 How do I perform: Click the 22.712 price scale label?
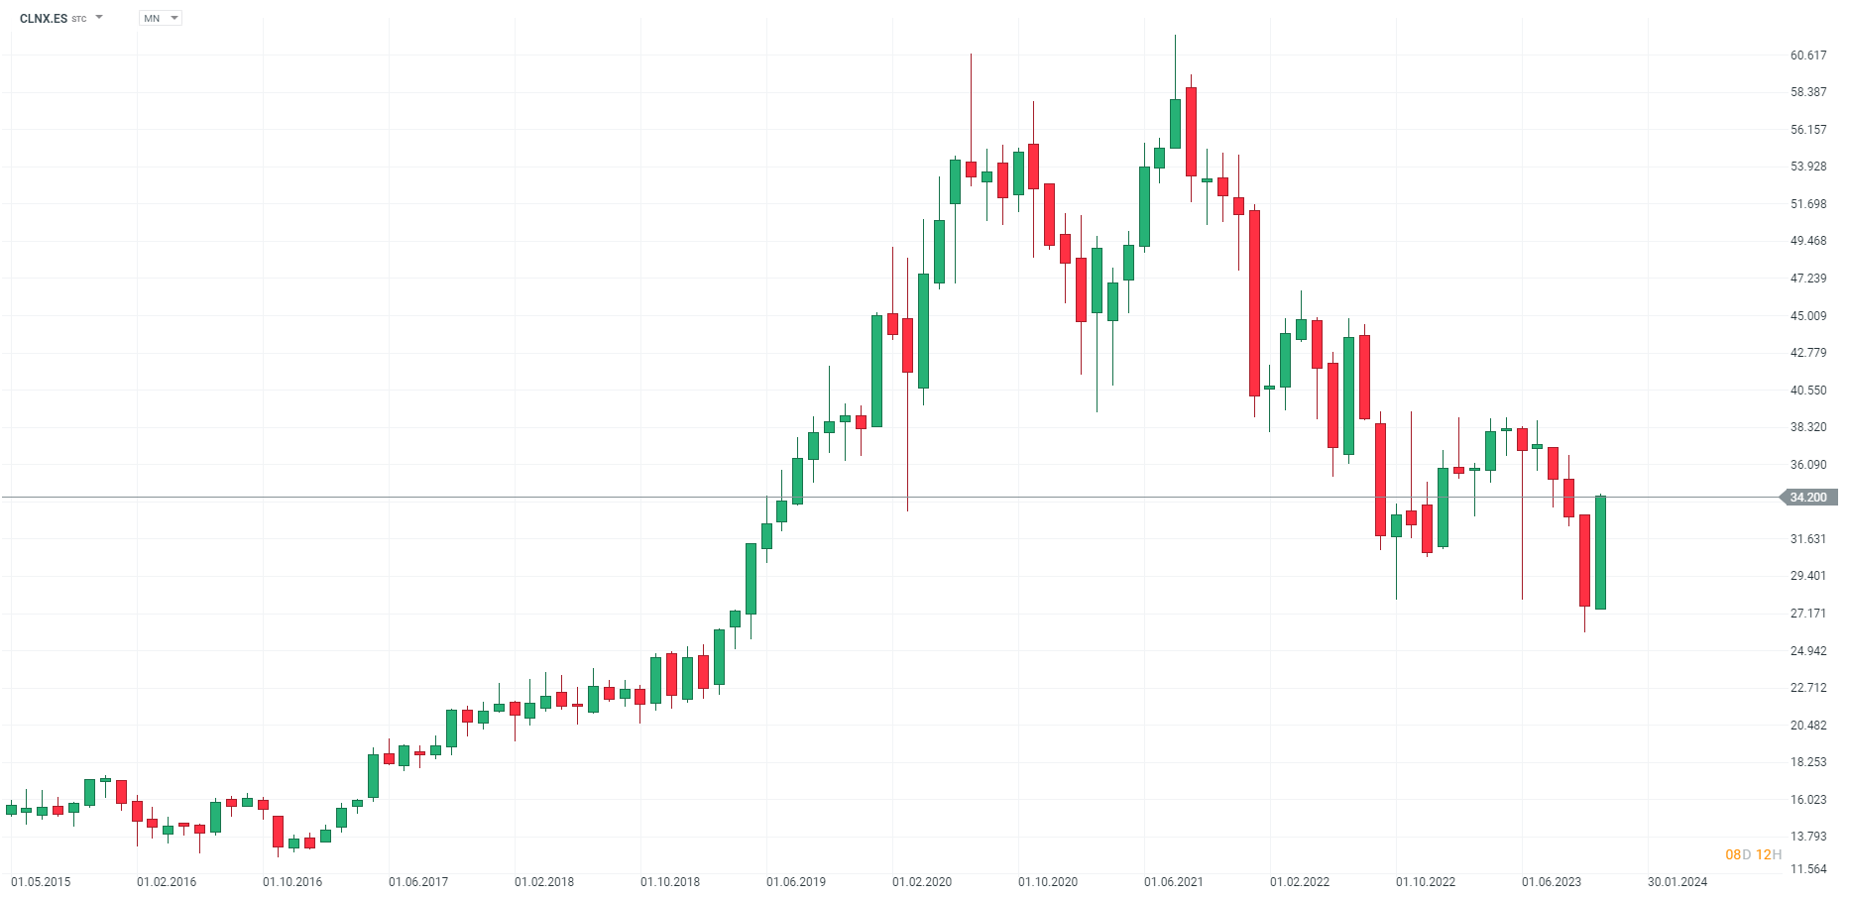pyautogui.click(x=1808, y=688)
